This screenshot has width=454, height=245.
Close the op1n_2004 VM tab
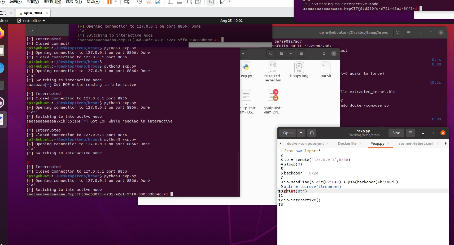[x=47, y=13]
